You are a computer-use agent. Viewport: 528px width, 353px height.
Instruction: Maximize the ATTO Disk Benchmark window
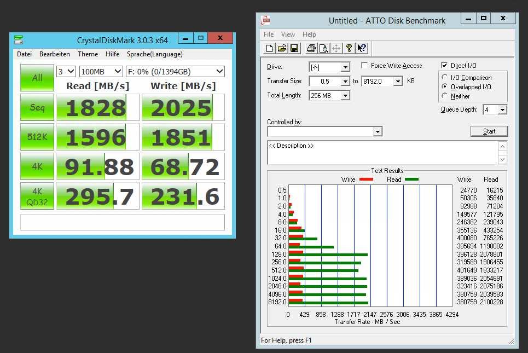pos(484,18)
